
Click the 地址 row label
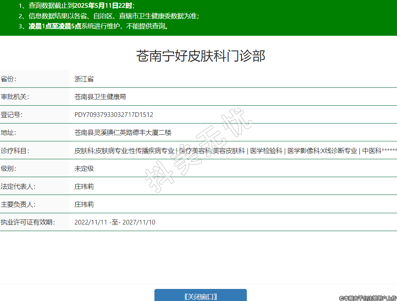[x=9, y=133]
